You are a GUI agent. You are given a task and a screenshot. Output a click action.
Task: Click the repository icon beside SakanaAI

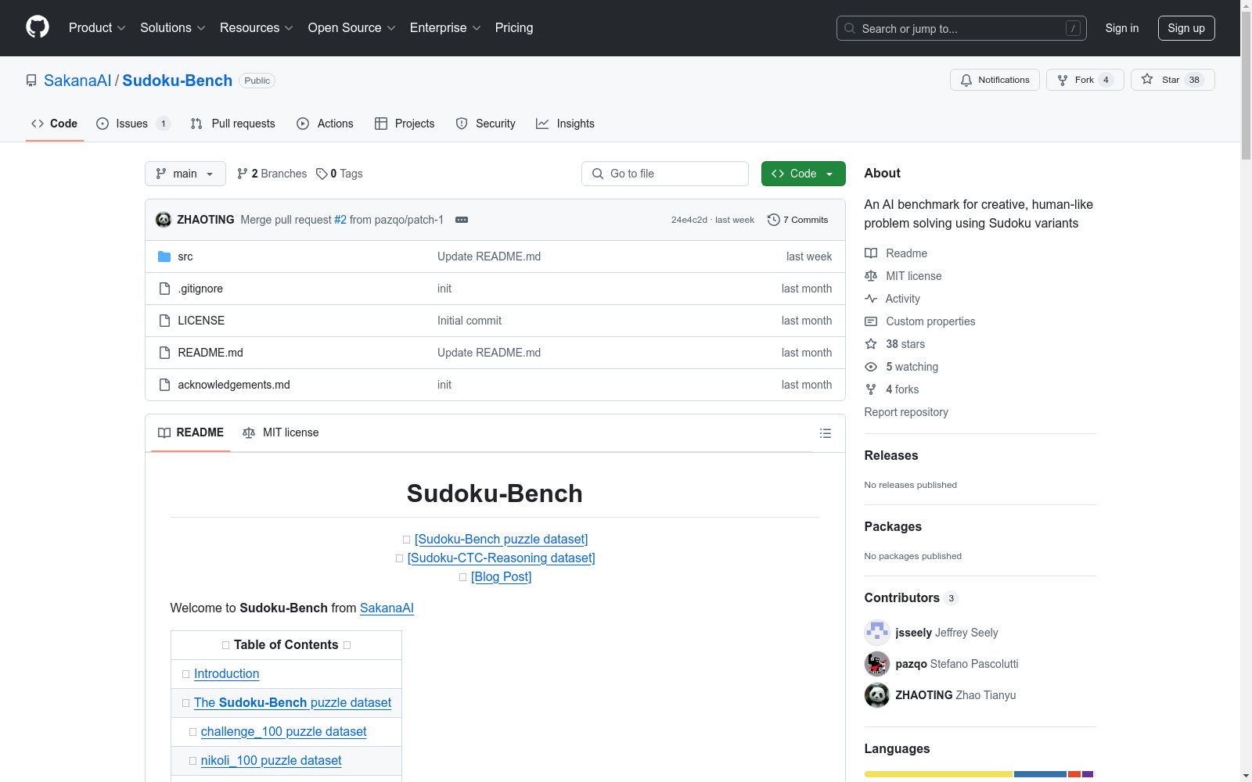coord(31,81)
